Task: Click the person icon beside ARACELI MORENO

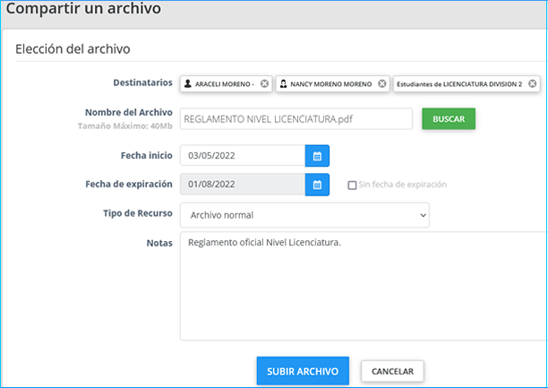Action: point(188,83)
